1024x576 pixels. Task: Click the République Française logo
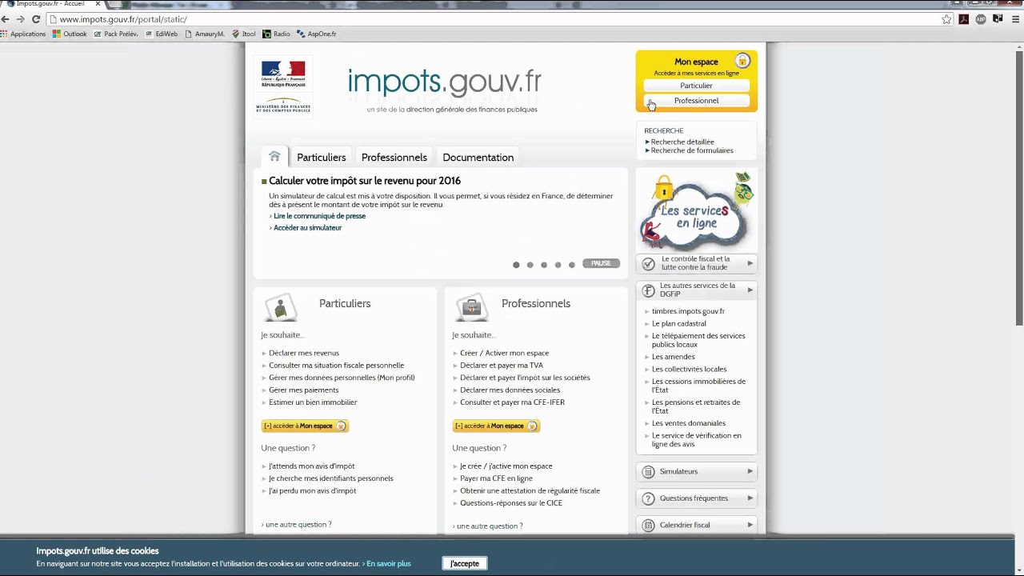pyautogui.click(x=283, y=74)
